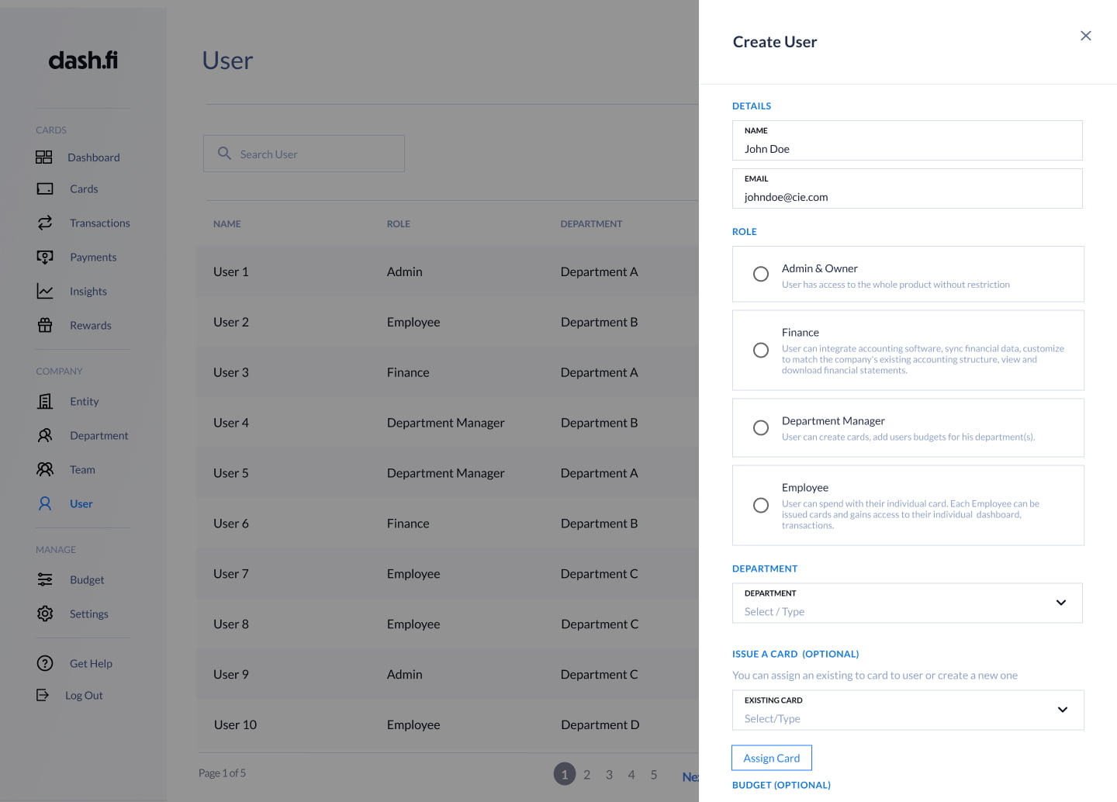This screenshot has height=802, width=1117.
Task: Choose the Employee role radio button
Action: coord(761,506)
